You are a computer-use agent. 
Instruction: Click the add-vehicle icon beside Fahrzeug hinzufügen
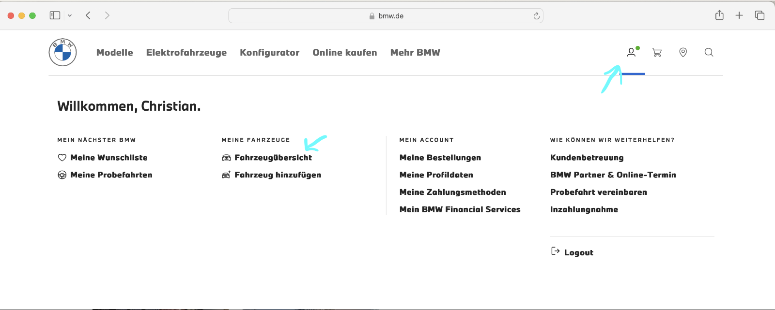tap(226, 175)
